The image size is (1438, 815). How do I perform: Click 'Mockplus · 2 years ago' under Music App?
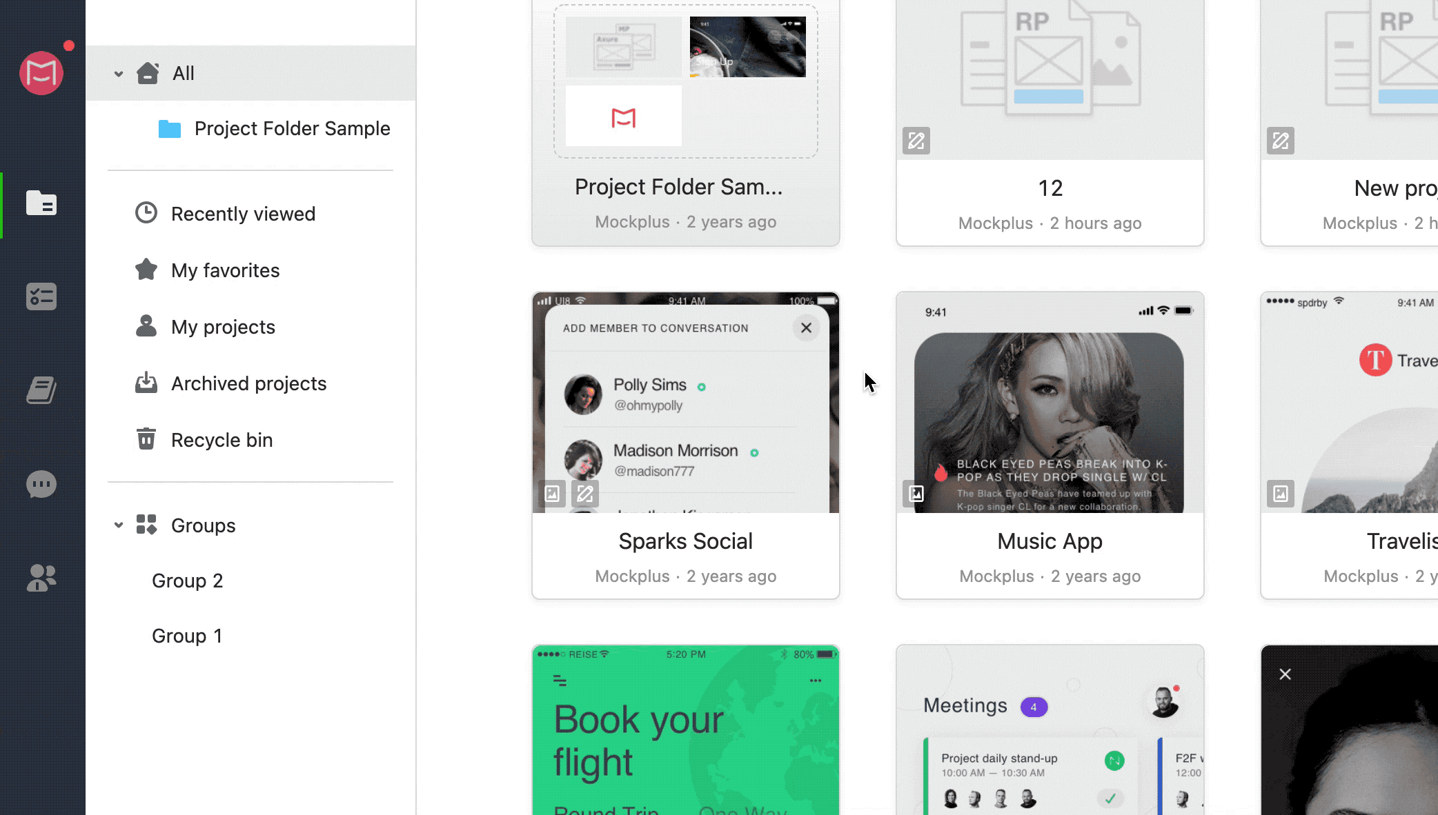[1050, 576]
